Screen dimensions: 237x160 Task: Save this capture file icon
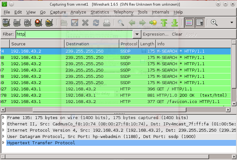[75, 23]
